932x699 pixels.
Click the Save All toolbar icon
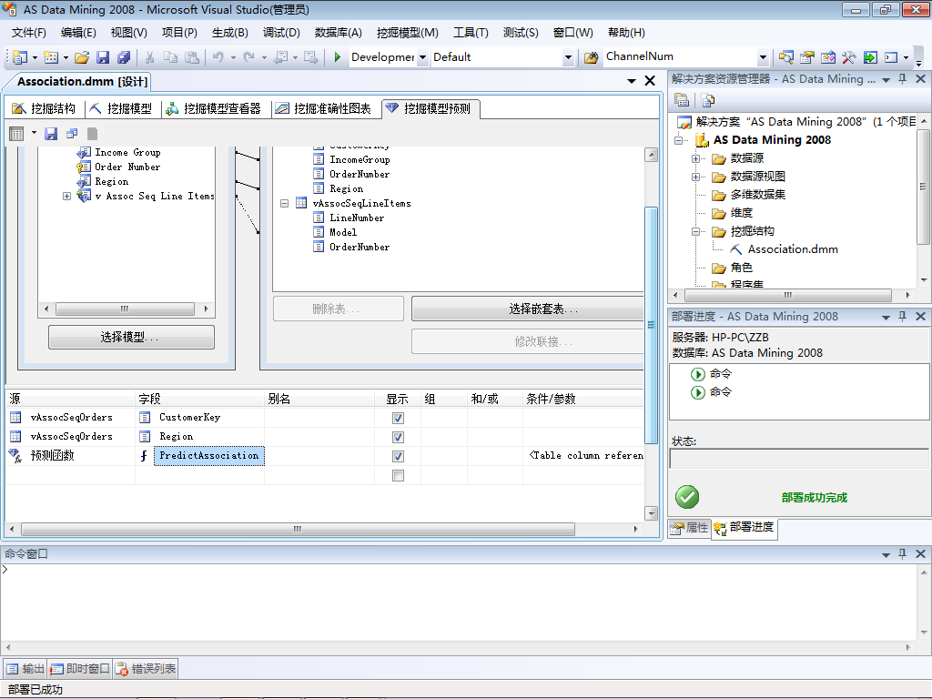click(x=124, y=57)
